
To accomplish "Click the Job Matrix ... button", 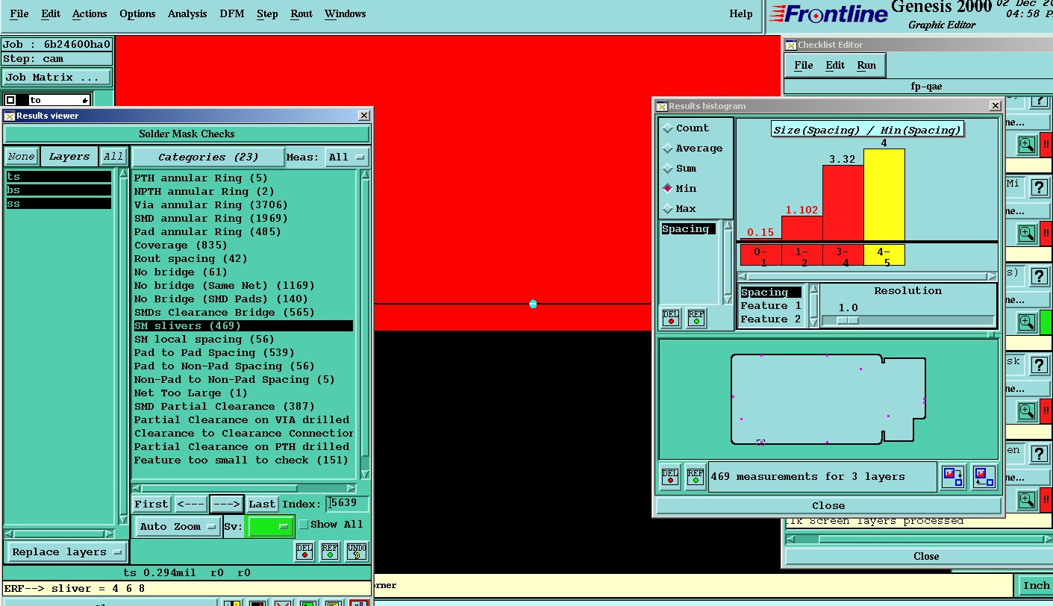I will coord(57,77).
